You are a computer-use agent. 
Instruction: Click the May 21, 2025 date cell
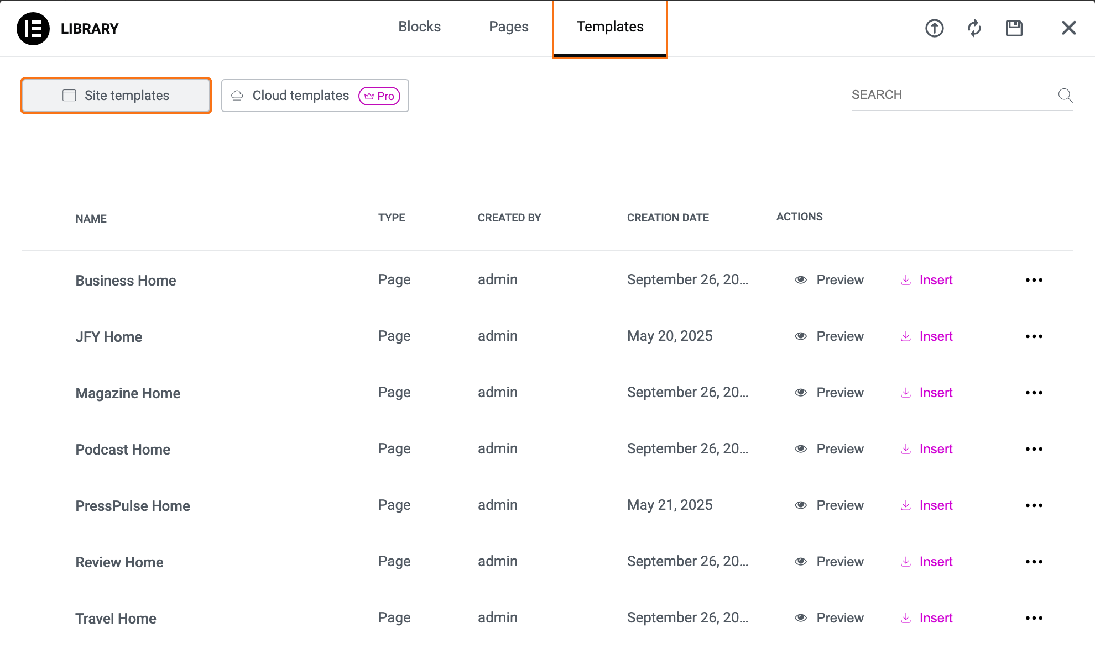click(670, 505)
